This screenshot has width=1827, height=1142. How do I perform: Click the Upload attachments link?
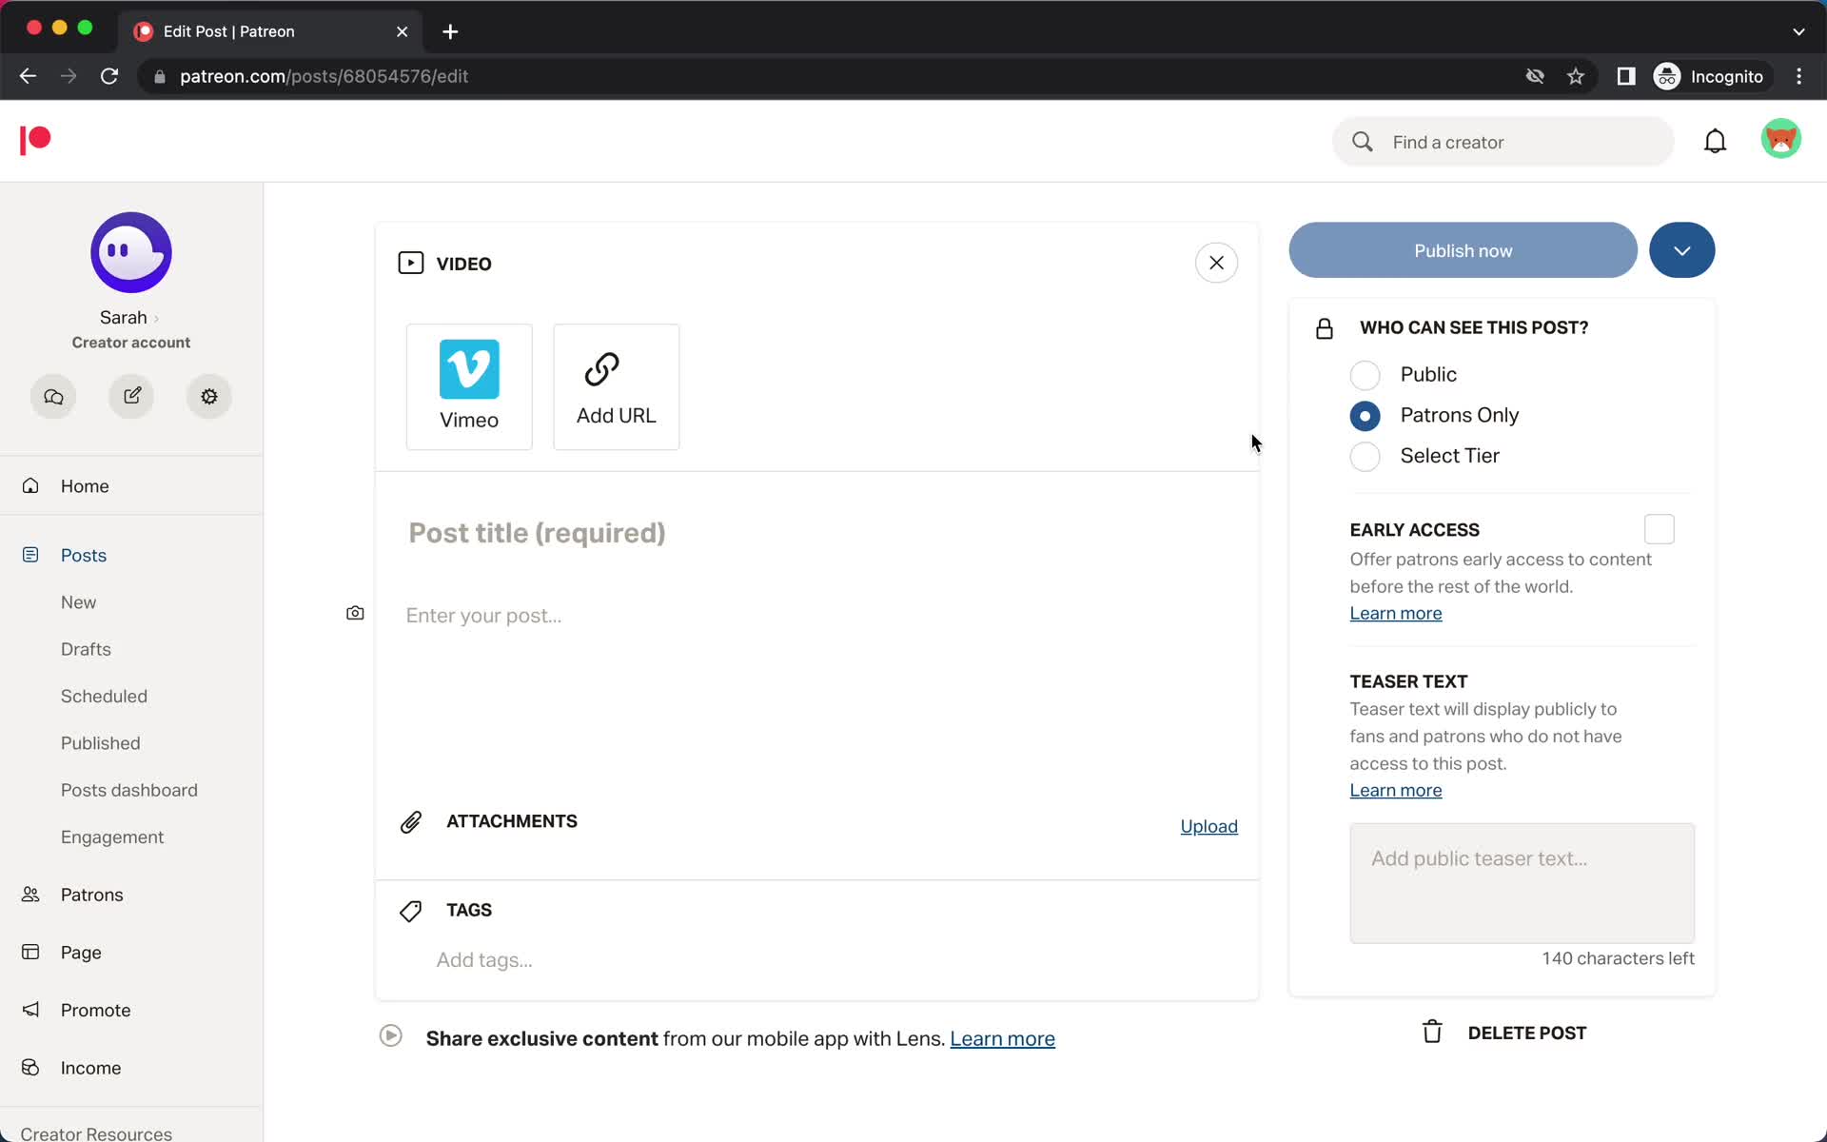(1208, 825)
